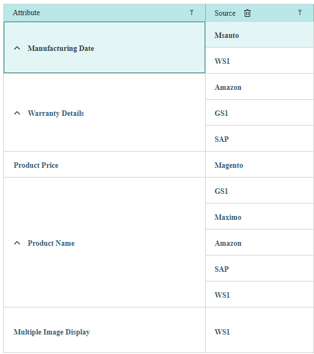Collapse the Product Name group

click(x=17, y=243)
